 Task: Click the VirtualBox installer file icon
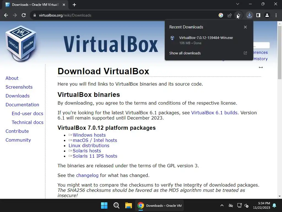[x=172, y=38]
